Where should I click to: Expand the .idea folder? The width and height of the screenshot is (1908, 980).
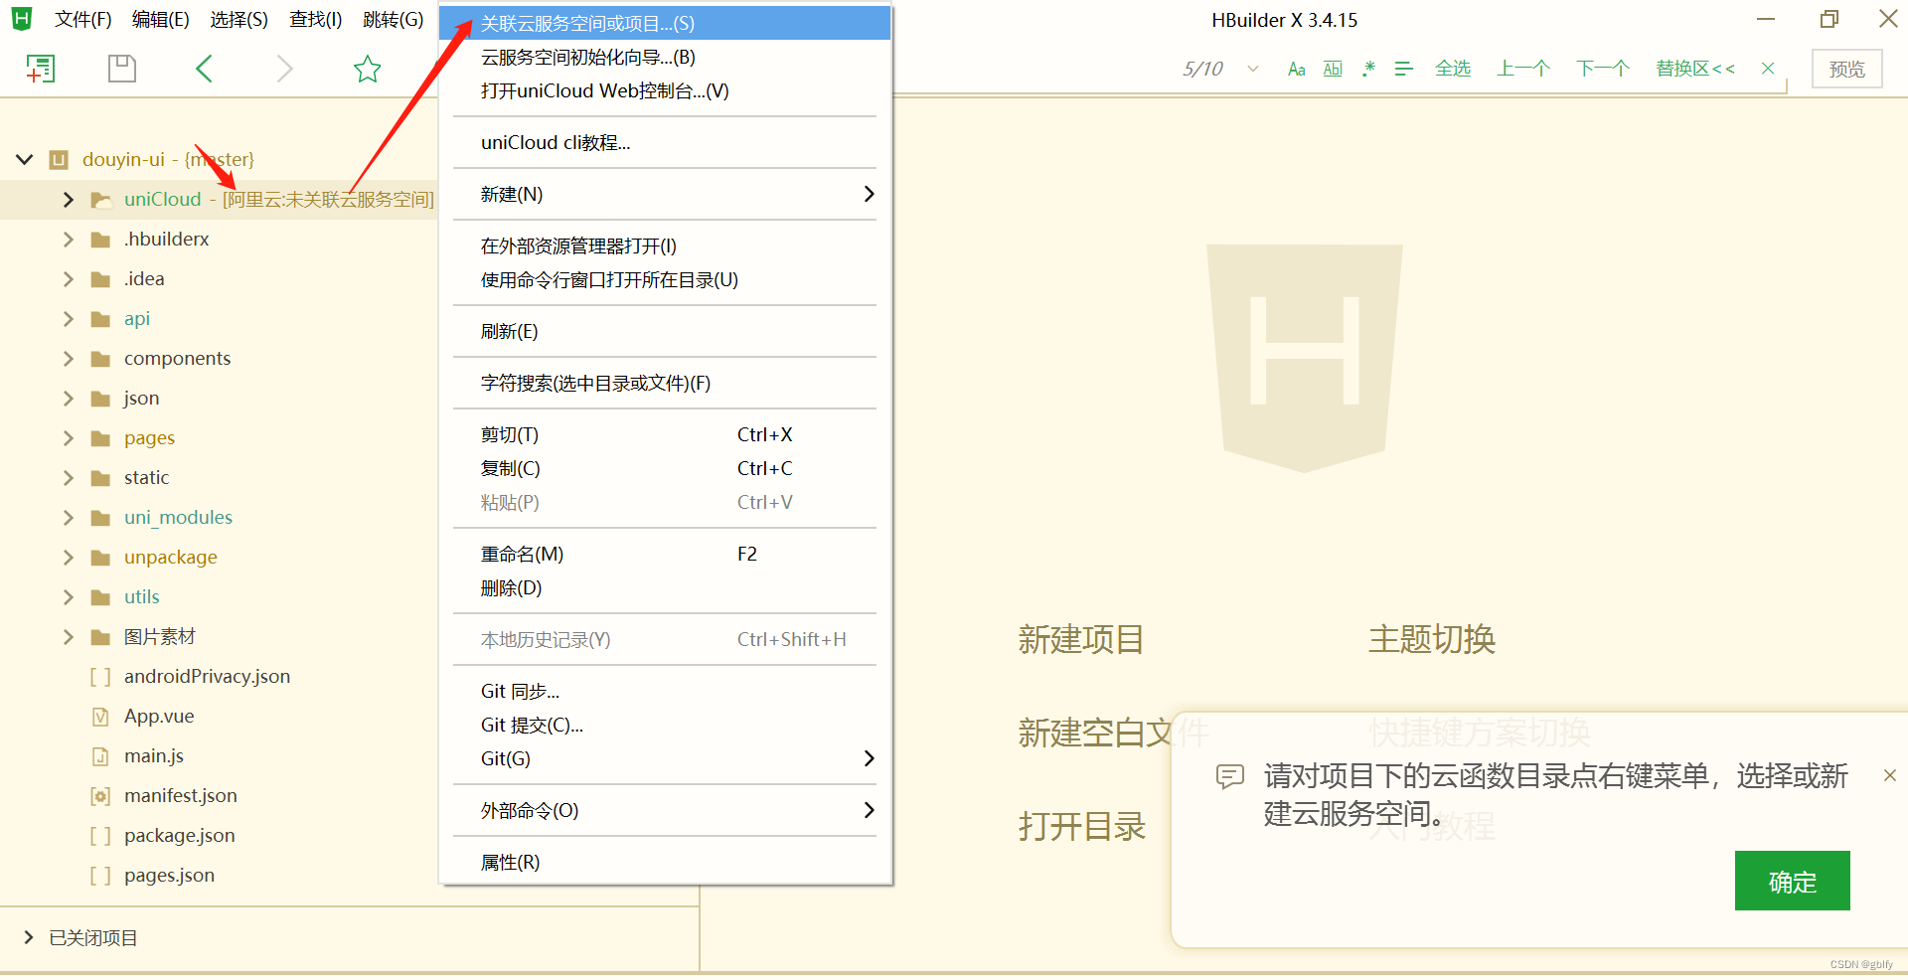[x=68, y=278]
